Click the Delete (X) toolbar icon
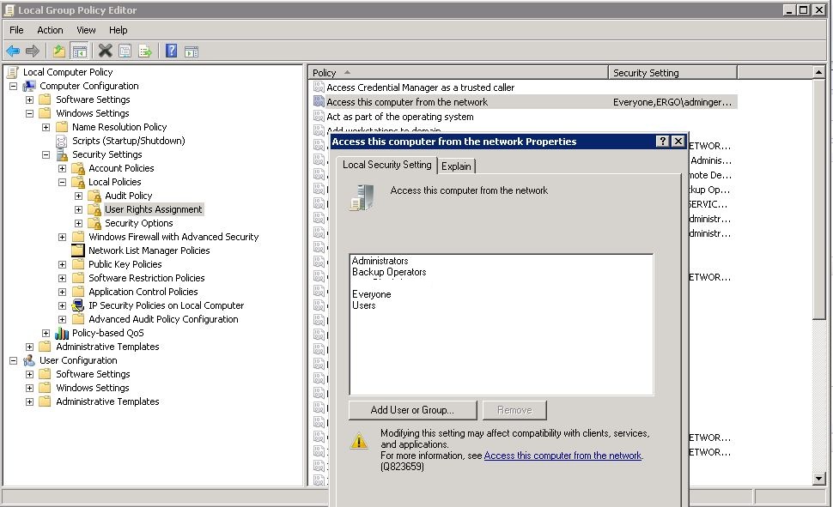 pos(106,51)
